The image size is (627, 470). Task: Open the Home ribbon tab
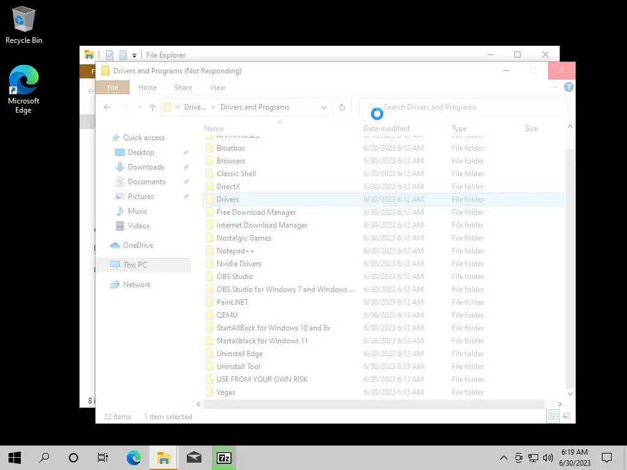(x=148, y=88)
